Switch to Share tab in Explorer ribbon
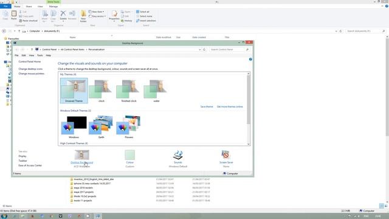 [x=29, y=6]
